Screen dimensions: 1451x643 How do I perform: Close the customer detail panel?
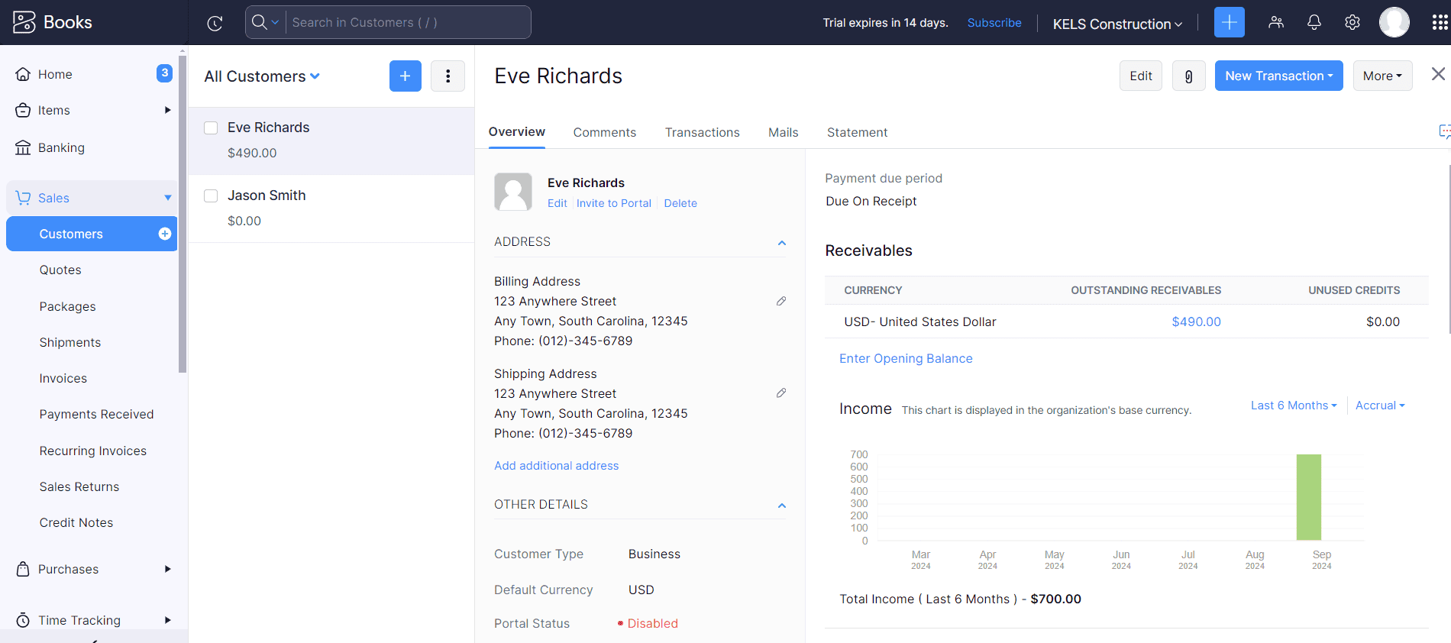tap(1438, 74)
